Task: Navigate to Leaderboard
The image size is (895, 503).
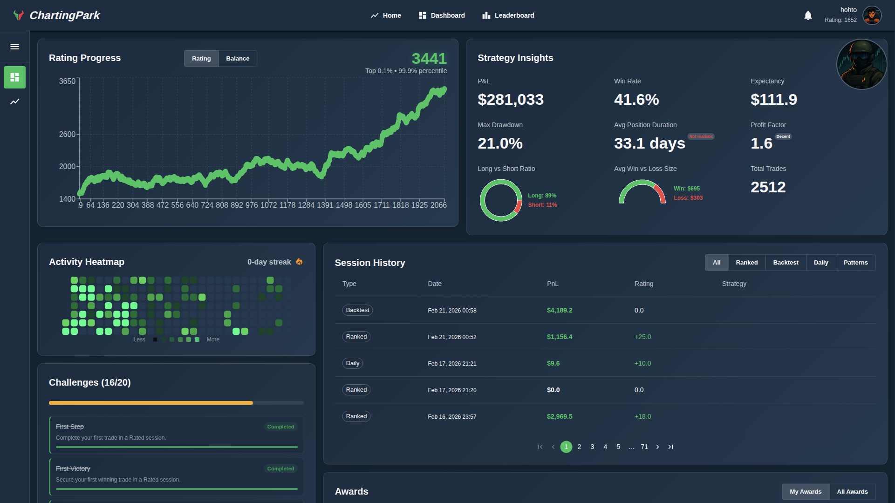Action: click(x=508, y=15)
